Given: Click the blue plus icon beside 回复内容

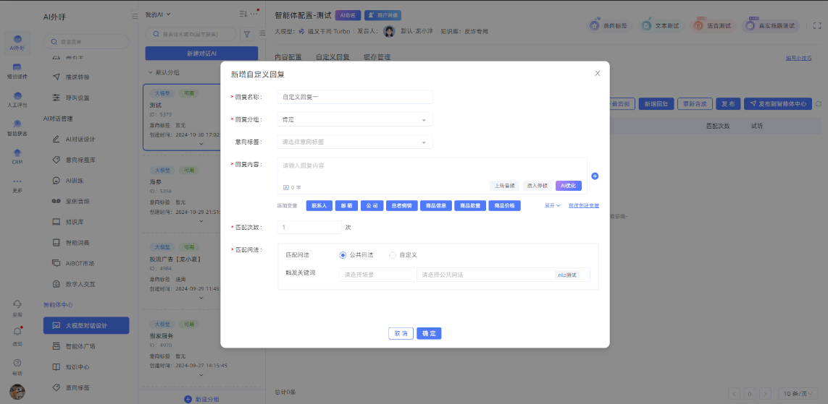Looking at the screenshot, I should [x=595, y=176].
